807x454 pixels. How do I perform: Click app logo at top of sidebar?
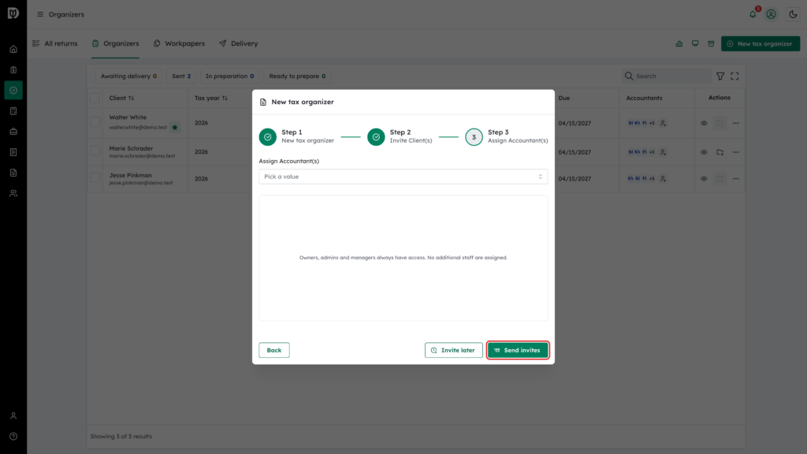(13, 13)
